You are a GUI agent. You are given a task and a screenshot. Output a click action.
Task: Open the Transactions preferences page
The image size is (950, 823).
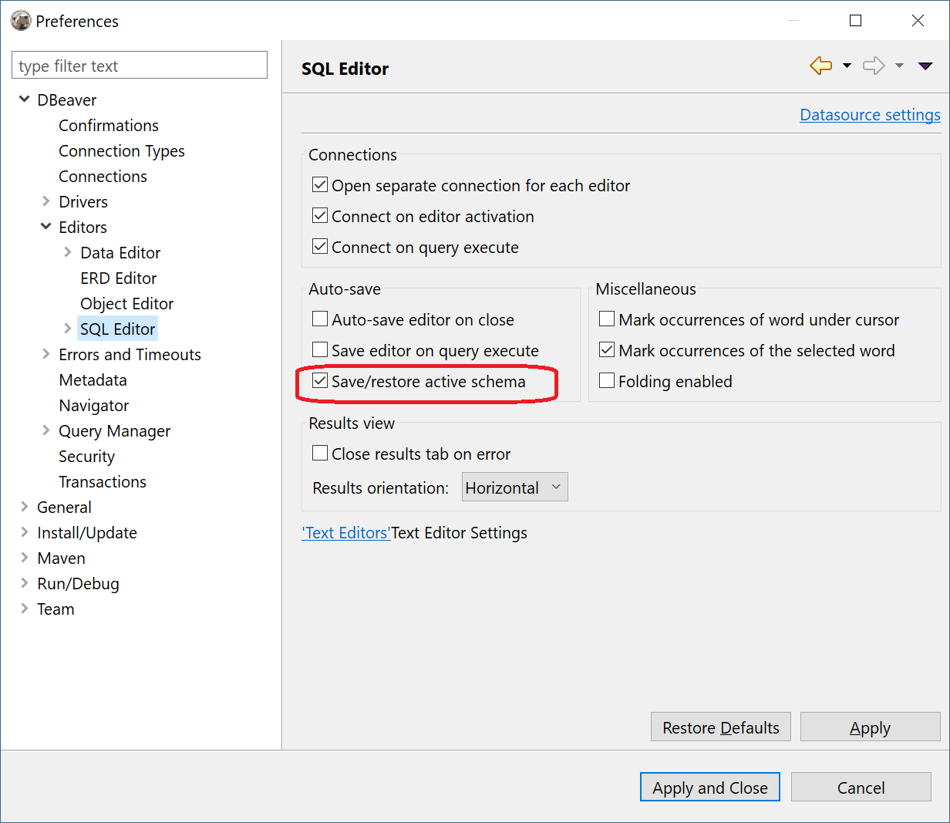click(x=103, y=481)
